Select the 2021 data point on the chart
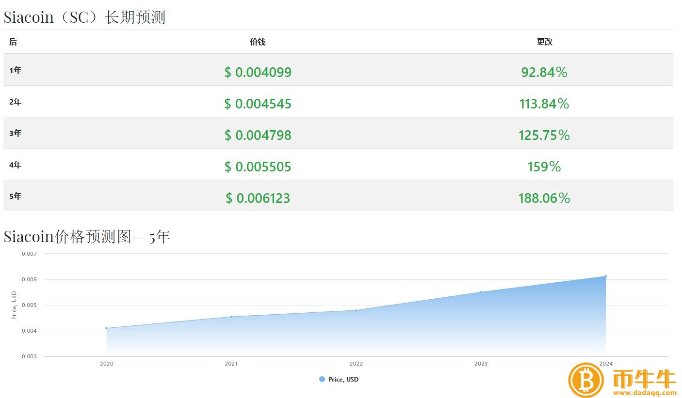Image resolution: width=682 pixels, height=398 pixels. pos(231,316)
